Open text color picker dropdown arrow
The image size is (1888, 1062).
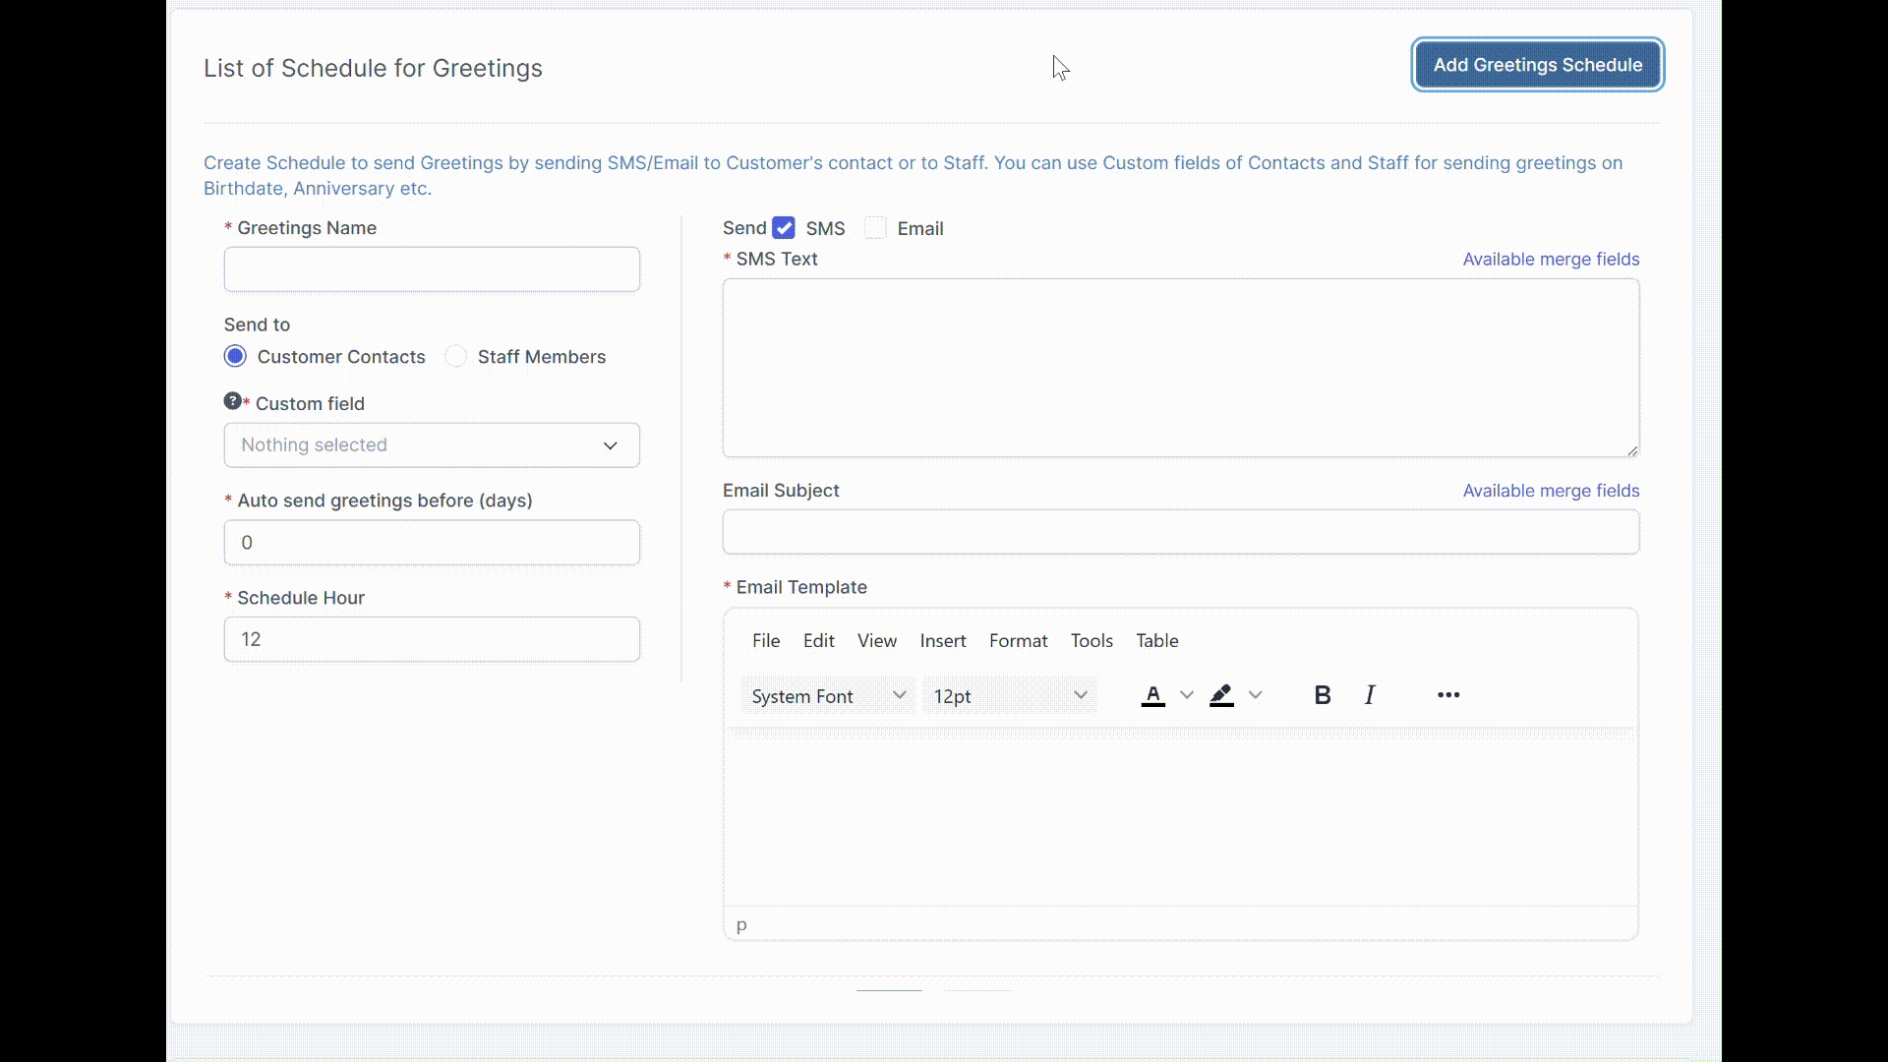(1187, 695)
